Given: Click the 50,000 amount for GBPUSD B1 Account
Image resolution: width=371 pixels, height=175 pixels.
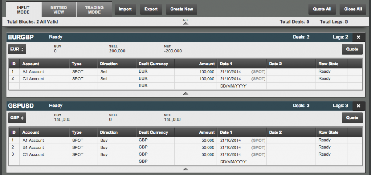Looking at the screenshot, I should [x=208, y=147].
